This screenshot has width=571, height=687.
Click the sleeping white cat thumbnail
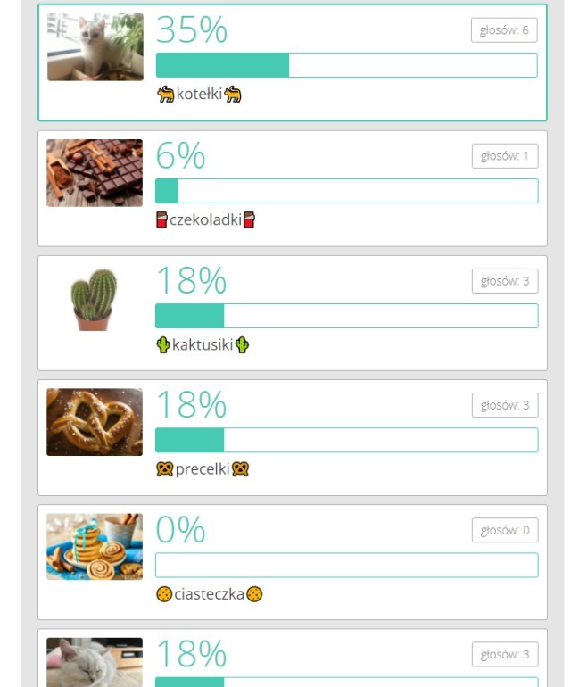pos(95,661)
